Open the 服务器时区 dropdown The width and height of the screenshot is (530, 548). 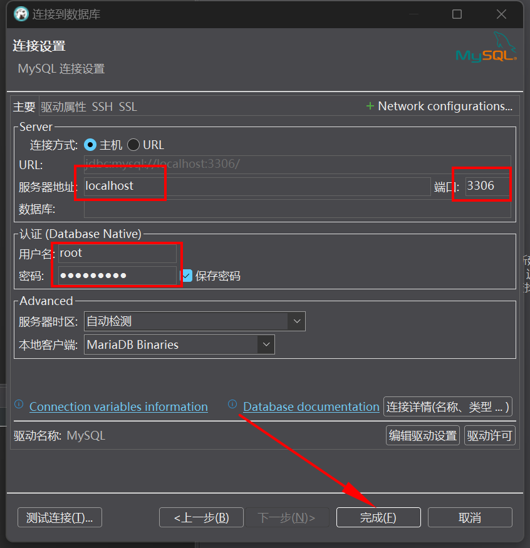tap(297, 321)
